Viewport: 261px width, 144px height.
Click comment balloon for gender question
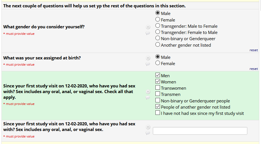click(x=148, y=33)
